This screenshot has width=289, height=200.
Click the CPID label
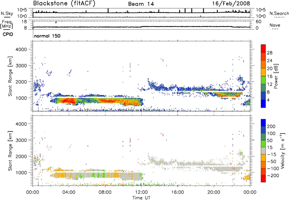point(5,35)
